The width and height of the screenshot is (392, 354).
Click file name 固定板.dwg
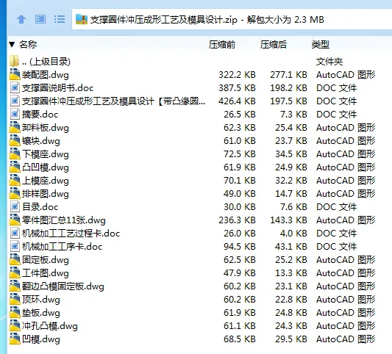pyautogui.click(x=46, y=260)
